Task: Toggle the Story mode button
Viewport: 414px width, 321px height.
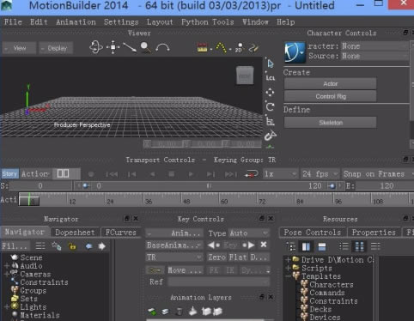Action: (9, 173)
